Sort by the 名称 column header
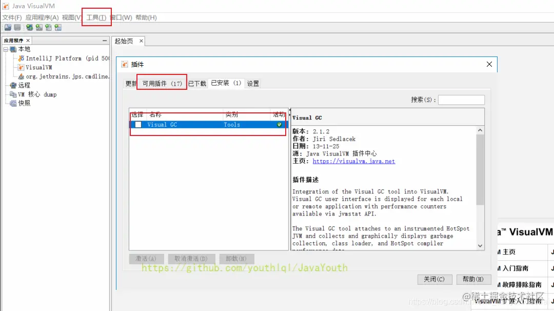Image resolution: width=554 pixels, height=311 pixels. pos(185,114)
